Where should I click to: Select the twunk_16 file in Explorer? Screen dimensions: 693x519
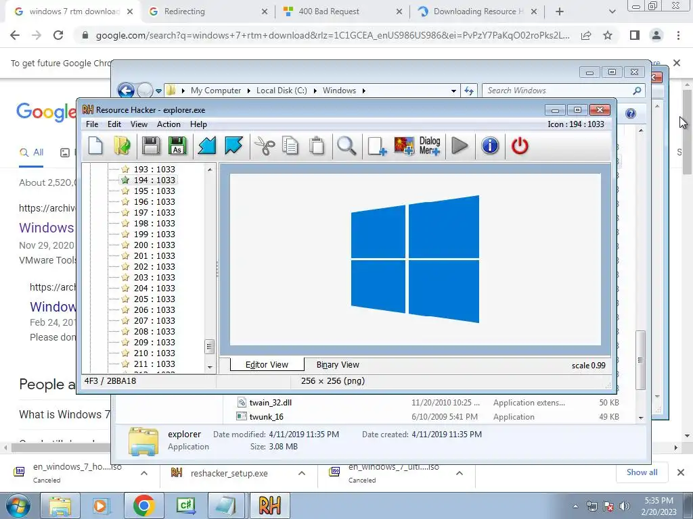pos(266,416)
